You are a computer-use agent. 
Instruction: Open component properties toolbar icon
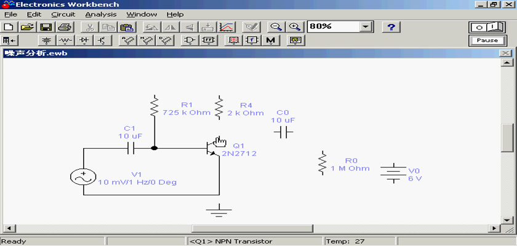(x=251, y=27)
